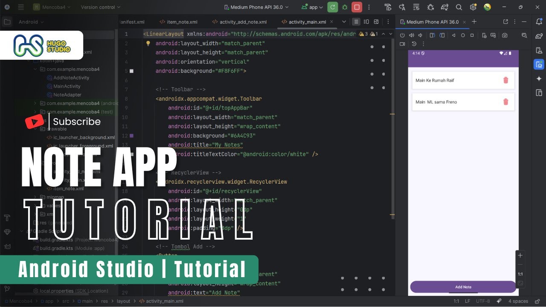Switch editor to Split view
Viewport: 546px width, 307px height.
pyautogui.click(x=366, y=22)
